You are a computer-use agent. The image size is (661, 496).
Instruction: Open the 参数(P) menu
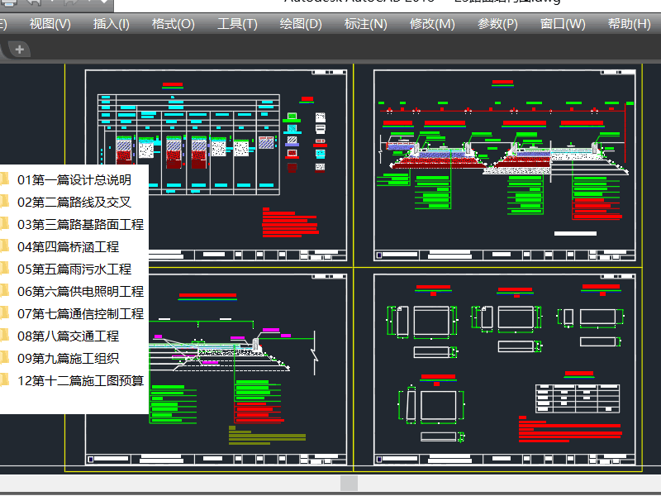[497, 24]
